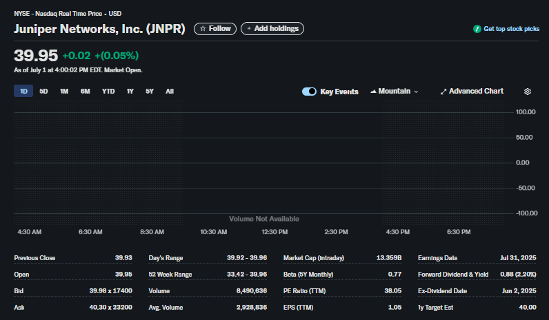Viewport: 549px width, 320px height.
Task: Click the current price 39.95
Action: [x=36, y=56]
